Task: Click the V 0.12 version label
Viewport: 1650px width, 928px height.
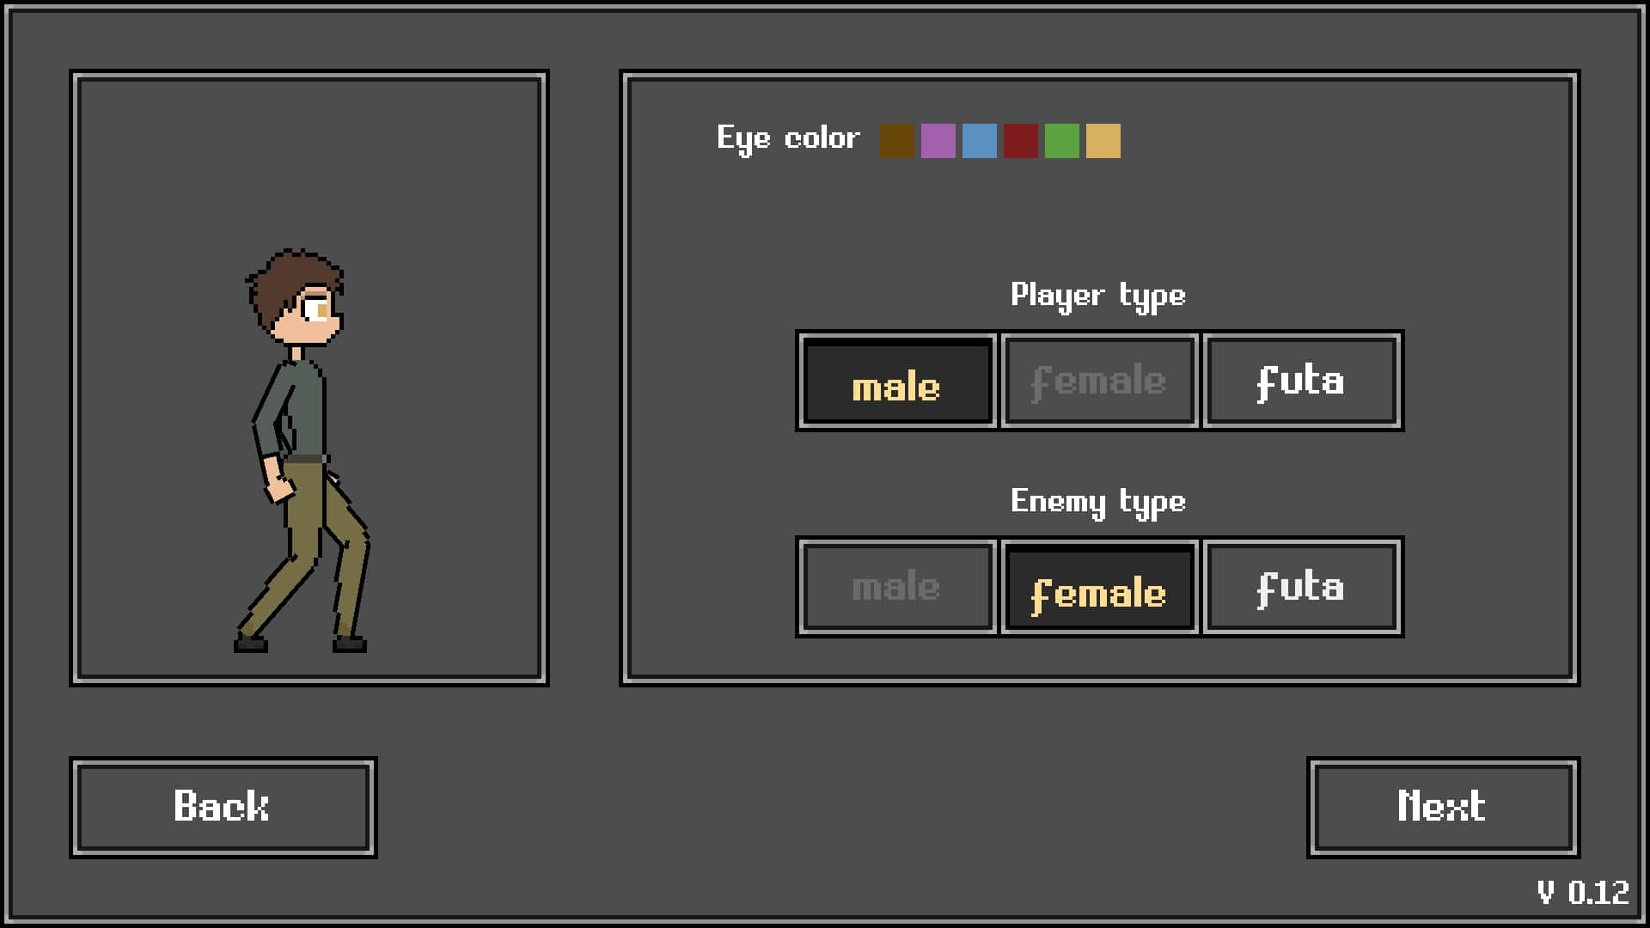Action: pos(1583,893)
